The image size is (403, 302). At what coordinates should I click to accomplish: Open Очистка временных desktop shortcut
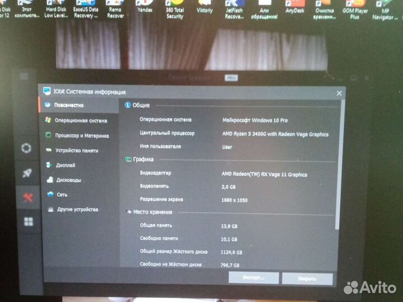325,10
